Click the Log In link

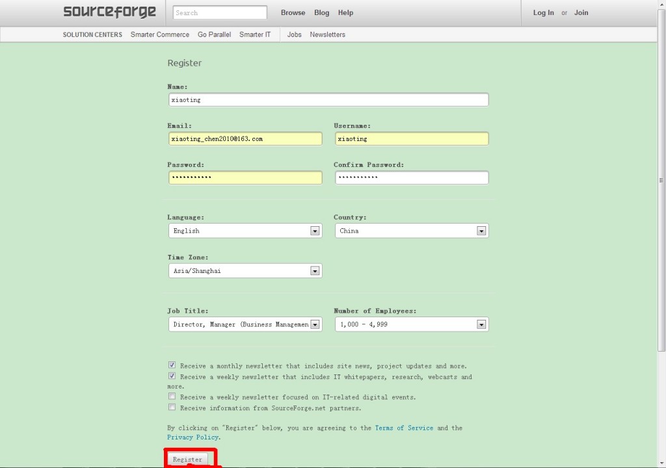[x=543, y=13]
